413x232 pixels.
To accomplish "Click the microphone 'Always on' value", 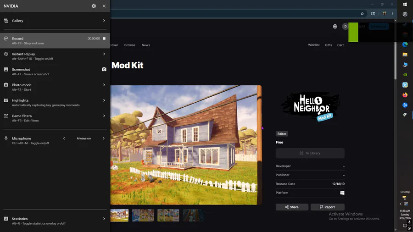I will point(84,138).
